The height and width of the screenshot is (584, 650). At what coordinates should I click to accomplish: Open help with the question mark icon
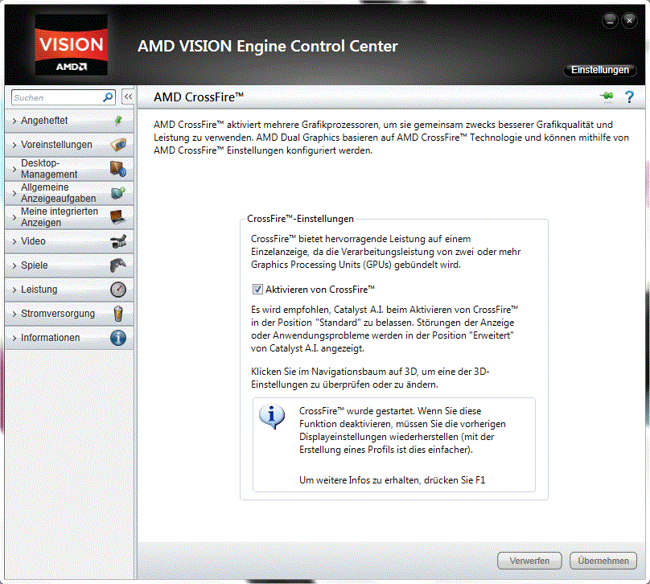629,97
